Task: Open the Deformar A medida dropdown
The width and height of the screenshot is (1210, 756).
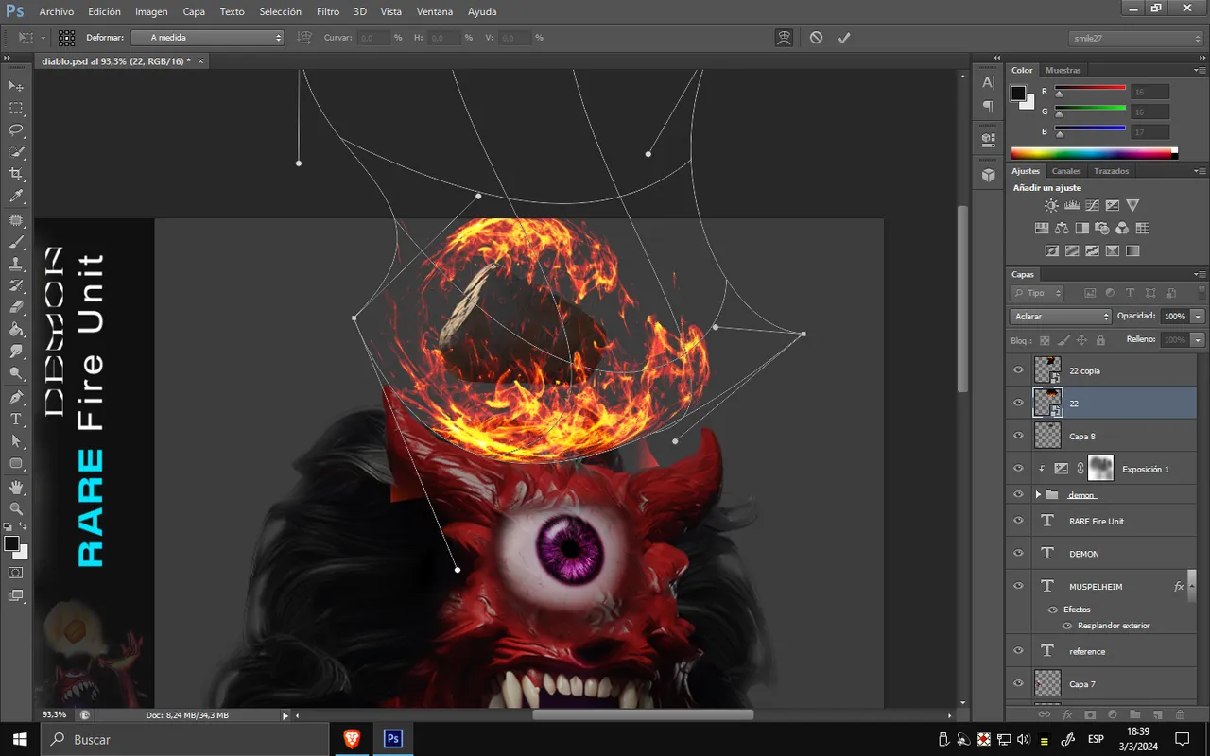Action: pos(207,38)
